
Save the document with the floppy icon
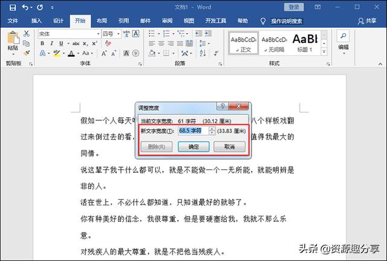tap(13, 7)
